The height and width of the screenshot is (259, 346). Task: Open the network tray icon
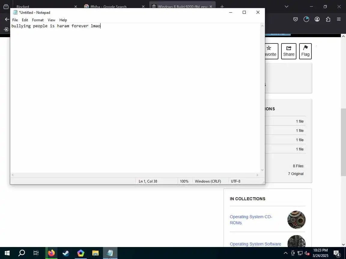tap(300, 253)
